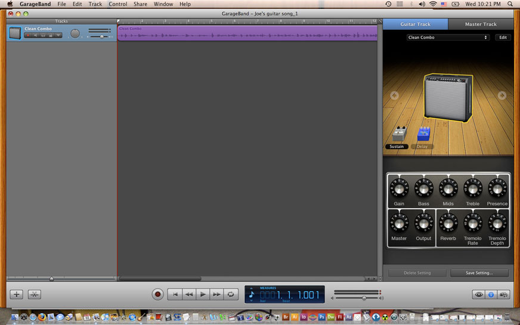Open the GarageBand application menu
Viewport: 520px width, 325px height.
35,4
